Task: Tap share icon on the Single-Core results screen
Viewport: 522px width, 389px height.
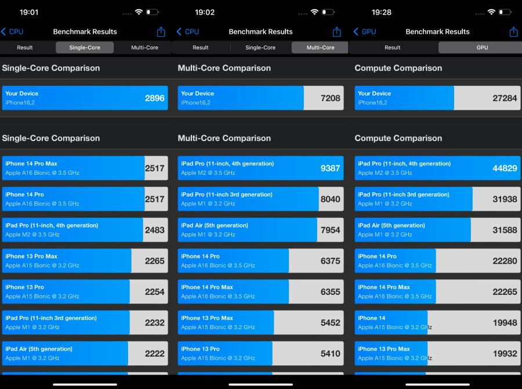Action: click(161, 32)
